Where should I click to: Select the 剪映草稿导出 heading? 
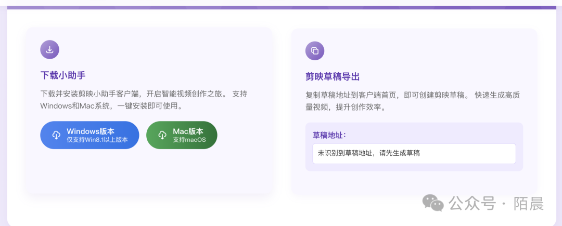click(333, 77)
